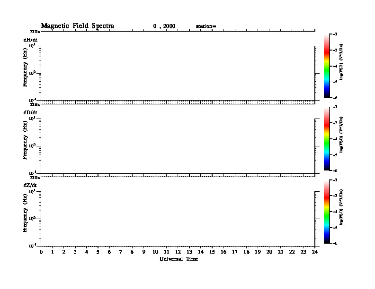The width and height of the screenshot is (375, 289).
Task: Click hour 9 tick label on time axis
Action: pyautogui.click(x=144, y=252)
